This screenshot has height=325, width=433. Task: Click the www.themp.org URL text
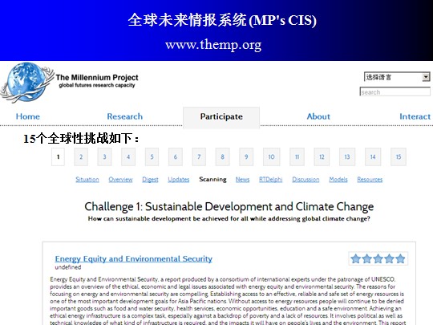point(213,45)
